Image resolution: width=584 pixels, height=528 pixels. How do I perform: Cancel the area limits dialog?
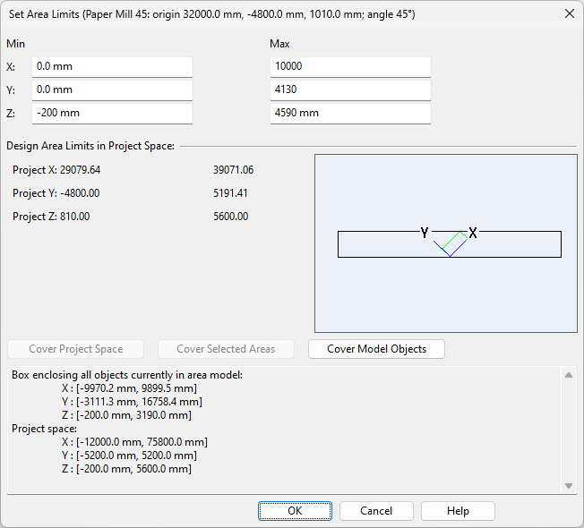(x=376, y=511)
